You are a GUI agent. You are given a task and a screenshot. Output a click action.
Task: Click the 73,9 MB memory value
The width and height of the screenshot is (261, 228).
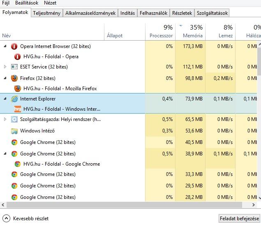[x=194, y=99]
